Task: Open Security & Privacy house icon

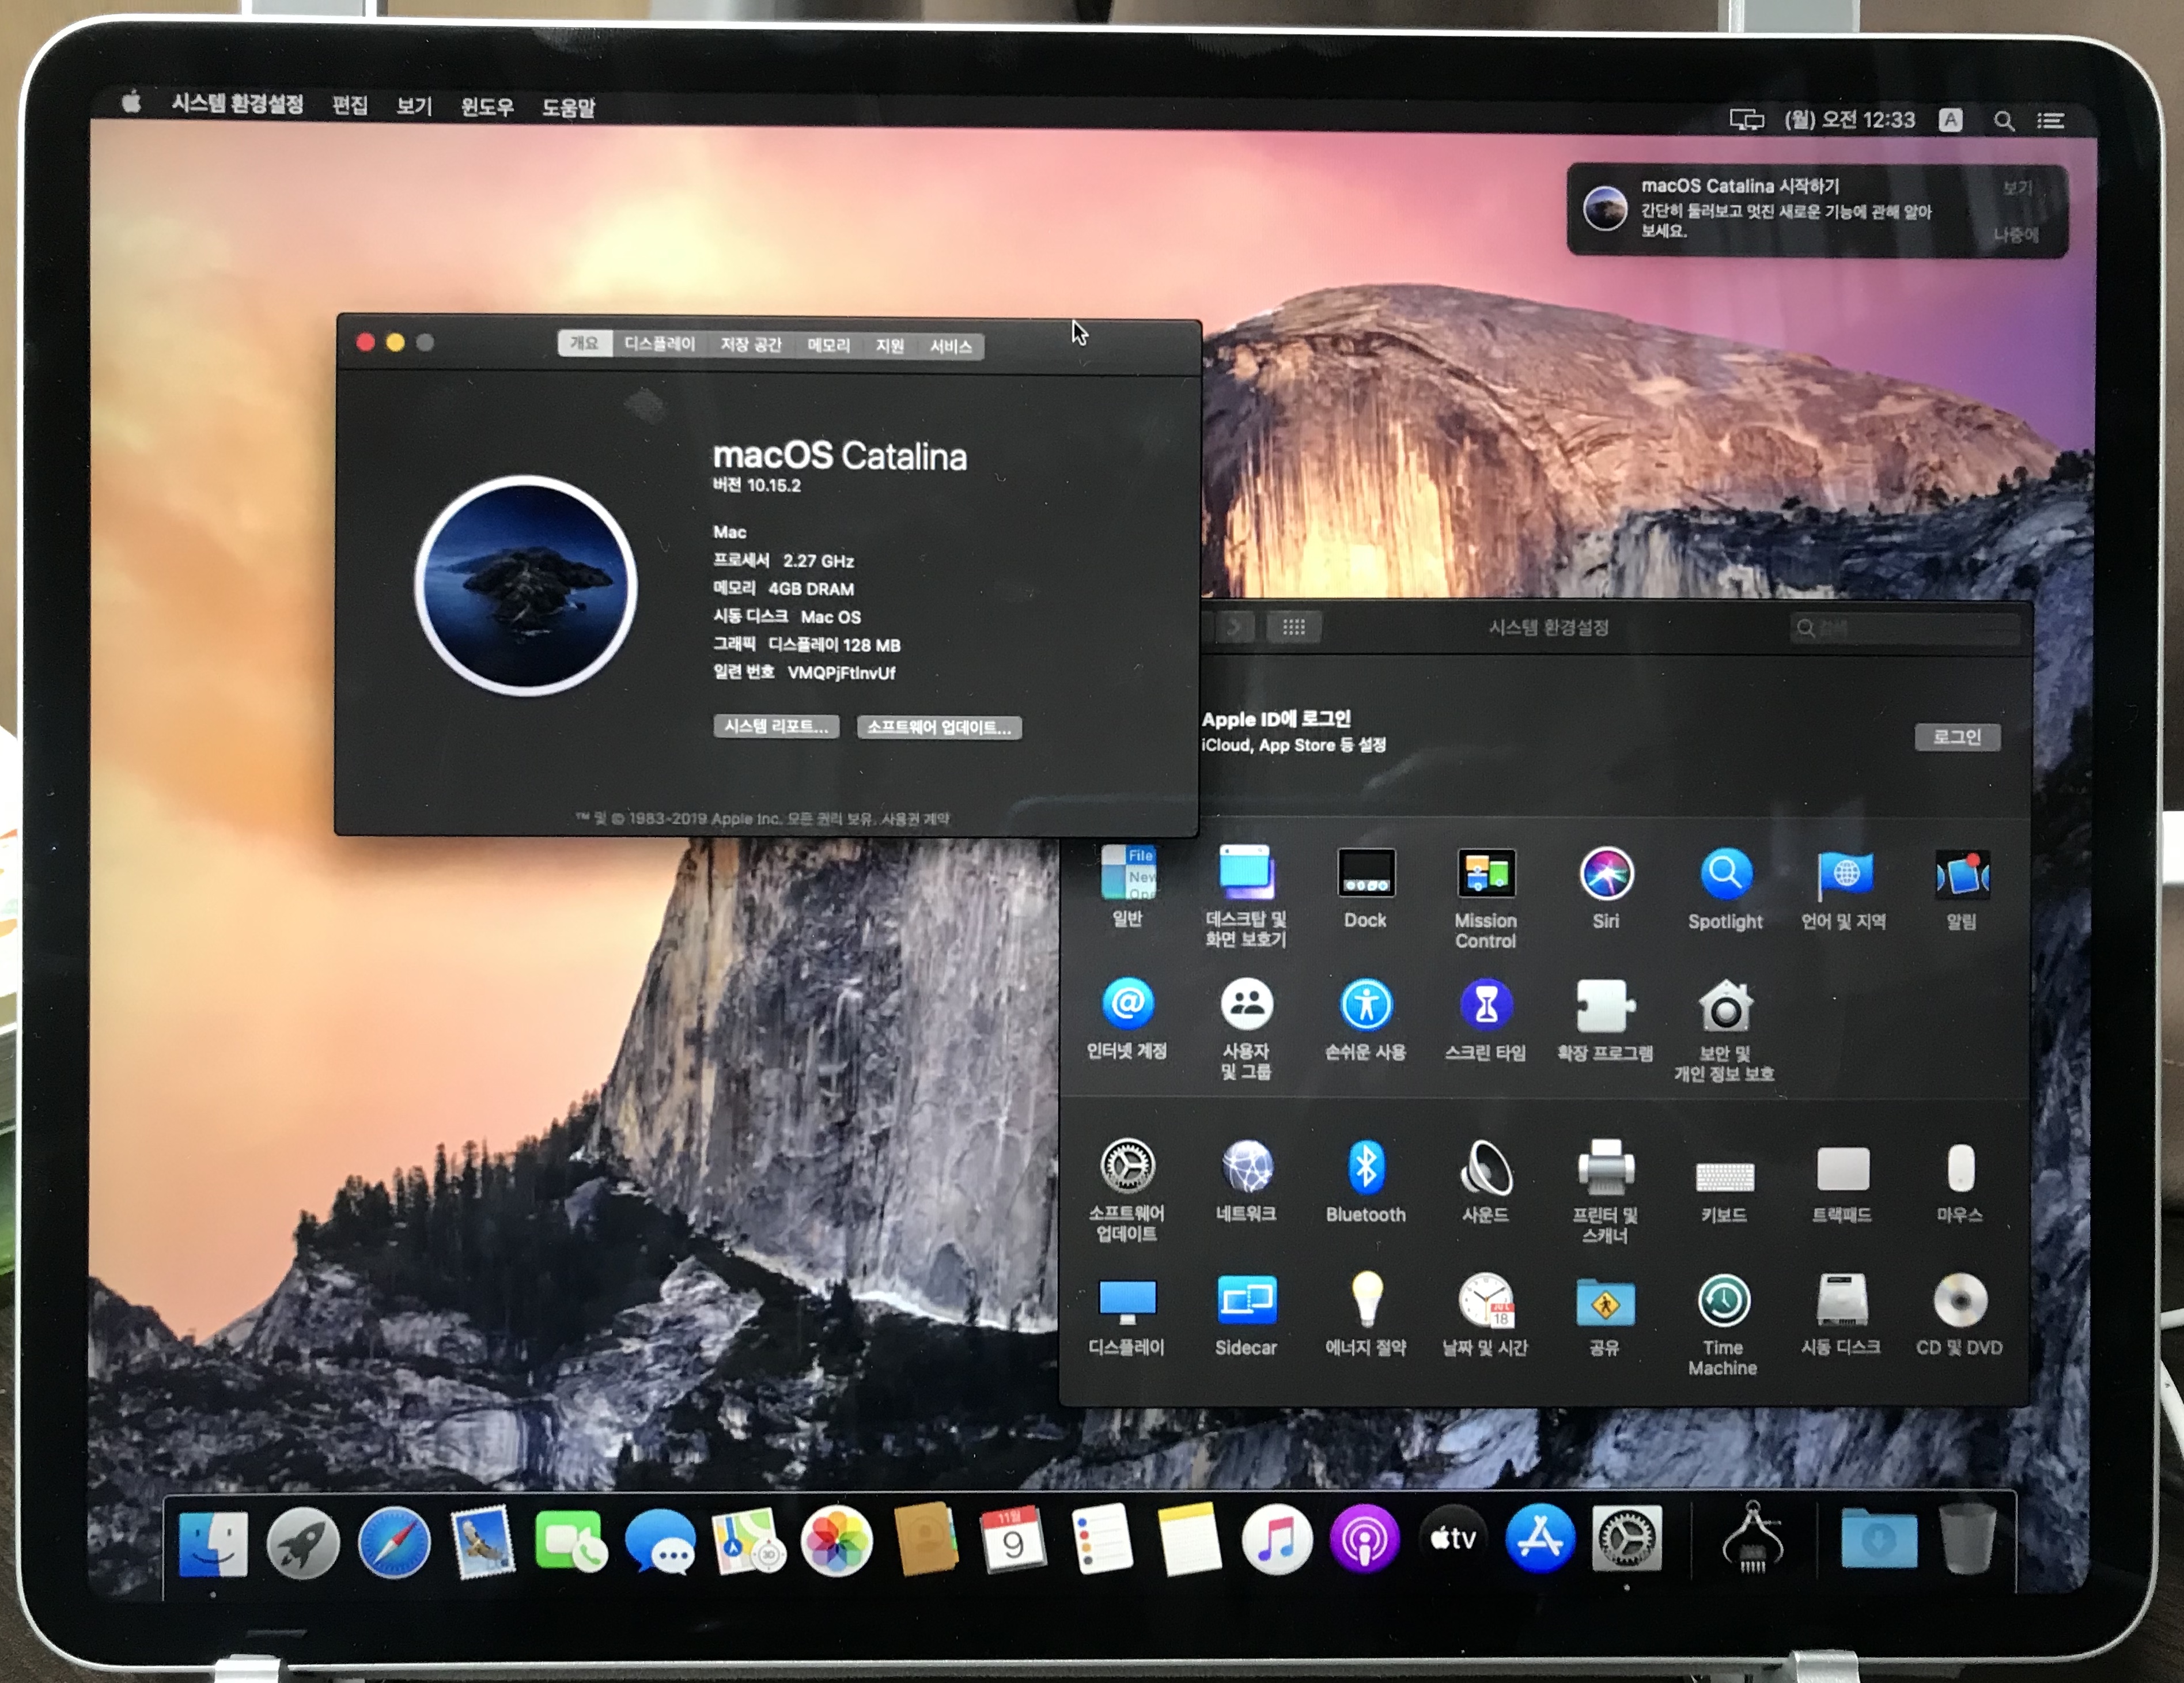Action: pyautogui.click(x=1724, y=1007)
